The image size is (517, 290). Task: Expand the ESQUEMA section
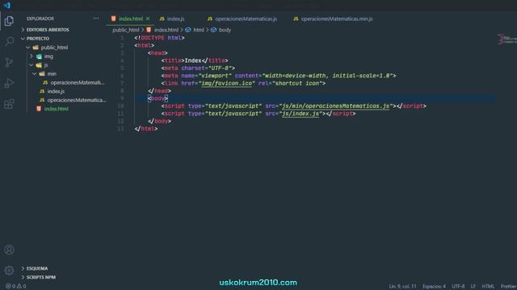(37, 268)
